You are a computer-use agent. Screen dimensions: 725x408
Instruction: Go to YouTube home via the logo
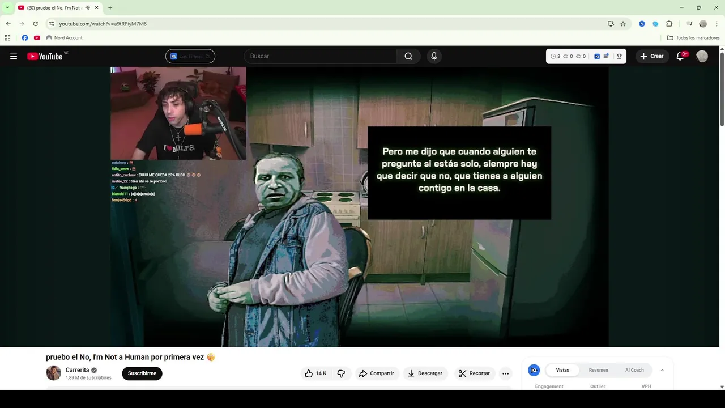pos(45,56)
